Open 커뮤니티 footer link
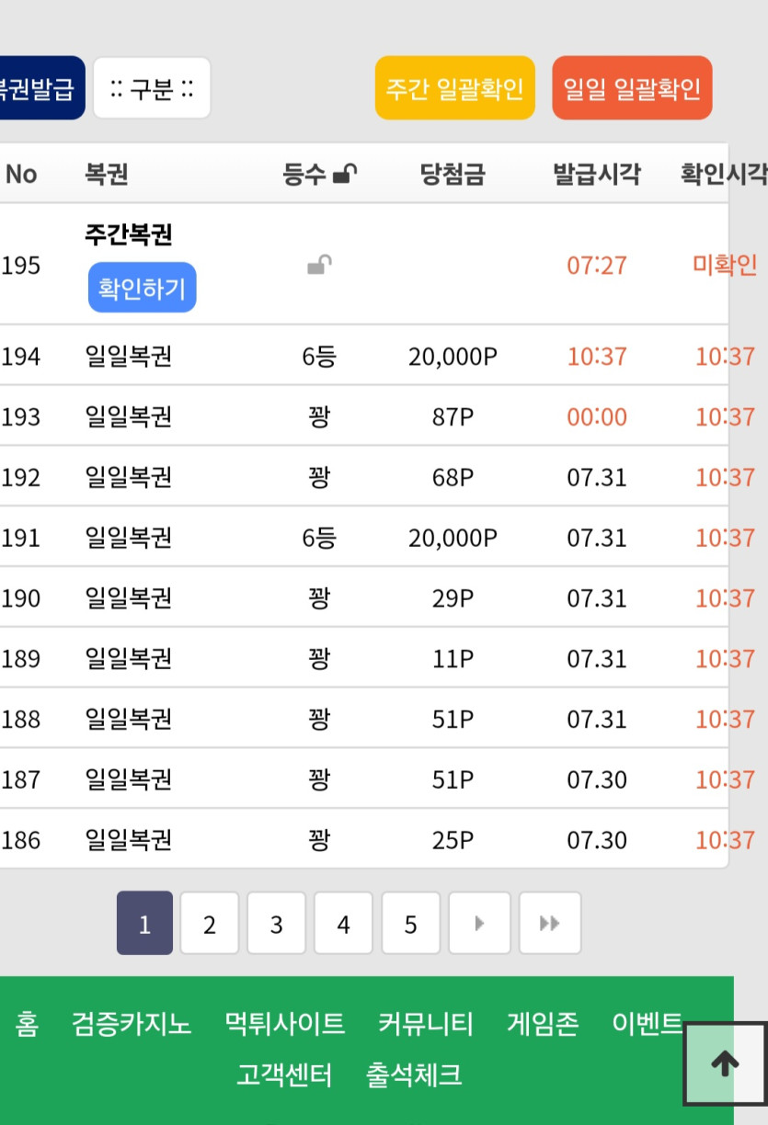 (x=426, y=1023)
